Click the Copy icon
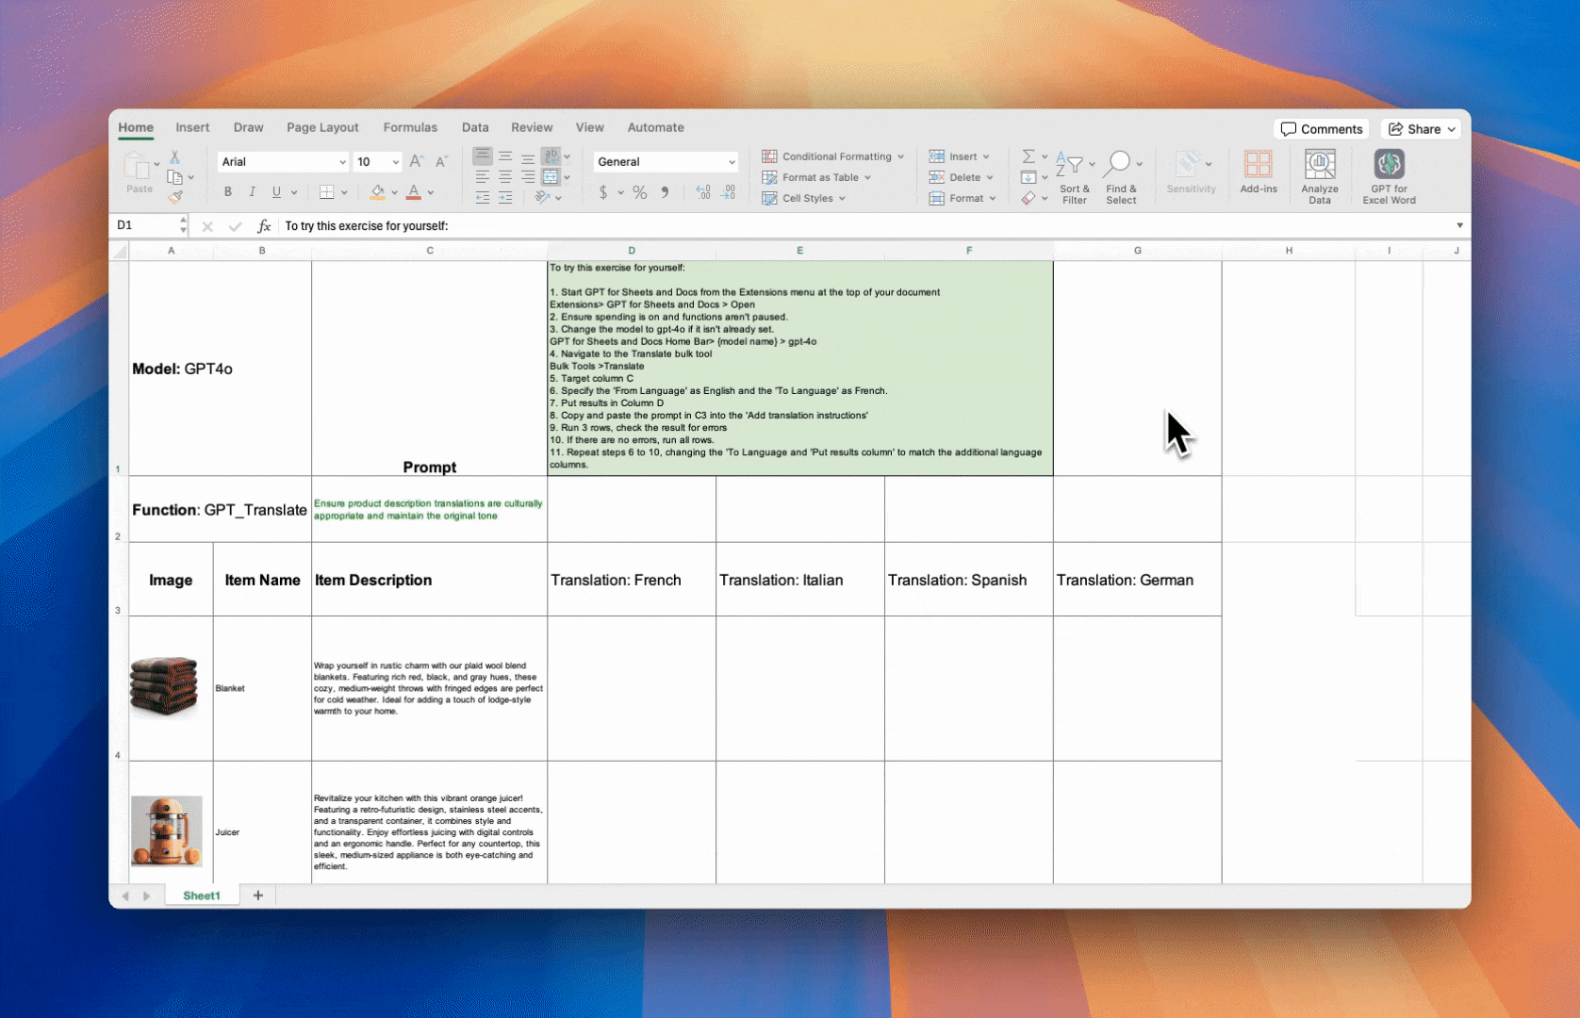Screen dimensions: 1580x1018 pyautogui.click(x=174, y=177)
